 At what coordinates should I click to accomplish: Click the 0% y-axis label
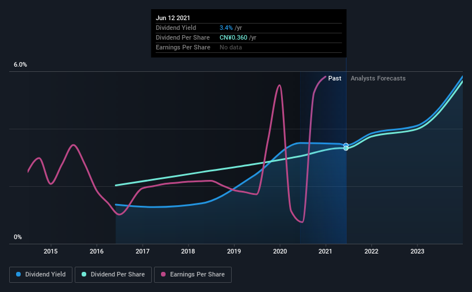coord(18,237)
